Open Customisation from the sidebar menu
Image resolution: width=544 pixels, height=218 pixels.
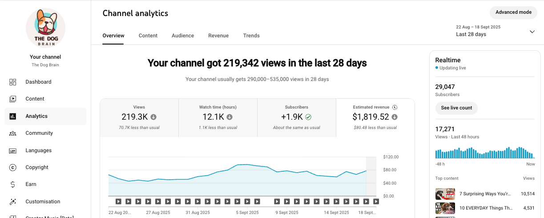coord(45,202)
